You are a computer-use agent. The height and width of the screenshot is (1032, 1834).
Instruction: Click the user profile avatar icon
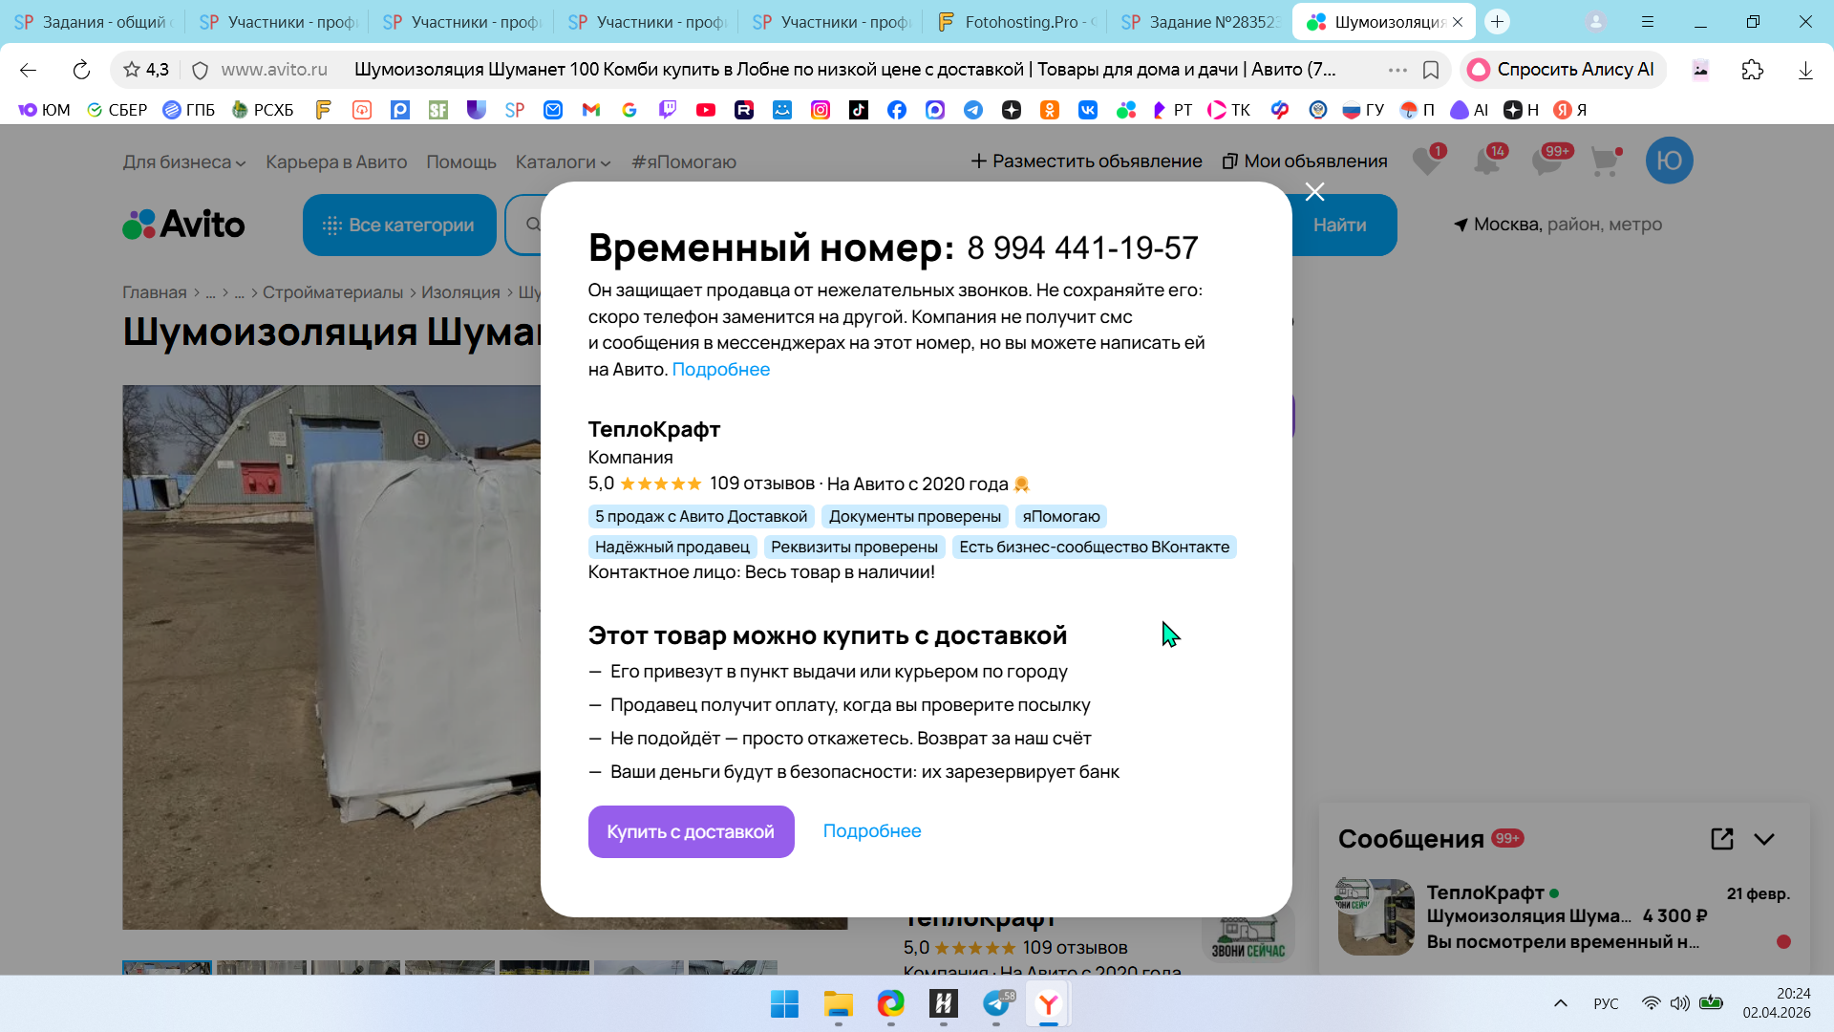pos(1669,161)
